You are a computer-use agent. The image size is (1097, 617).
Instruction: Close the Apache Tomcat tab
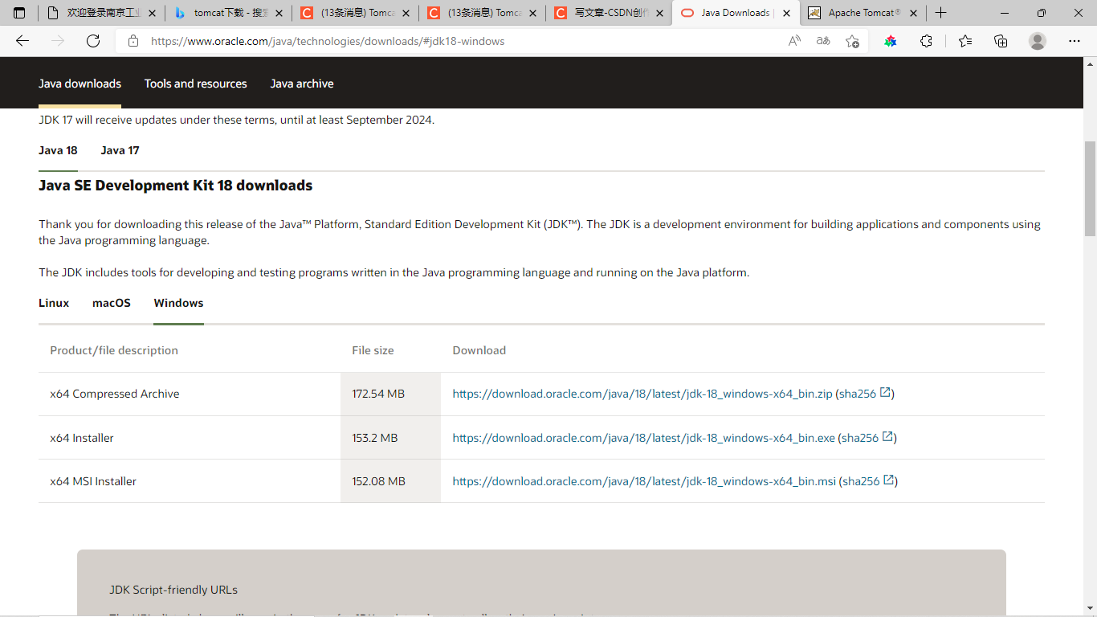coord(913,13)
